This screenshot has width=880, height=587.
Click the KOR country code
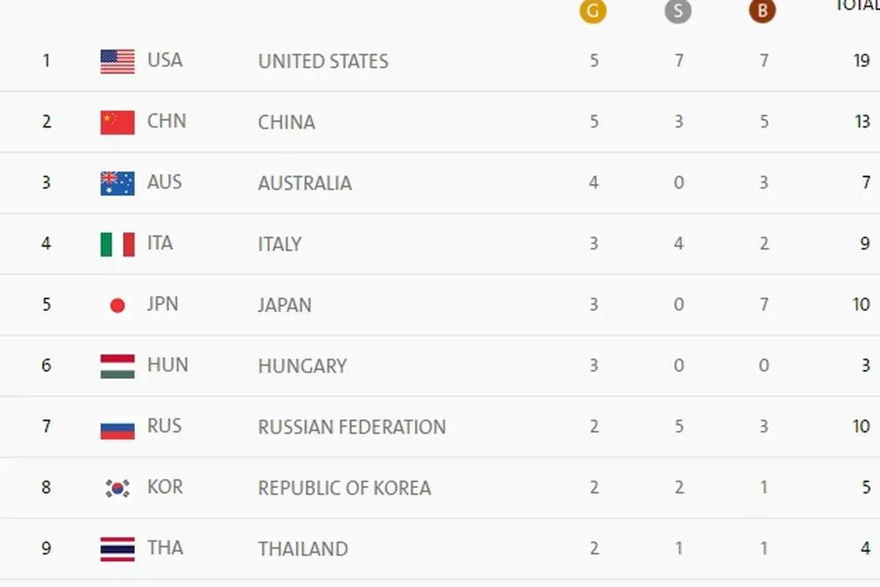(164, 487)
